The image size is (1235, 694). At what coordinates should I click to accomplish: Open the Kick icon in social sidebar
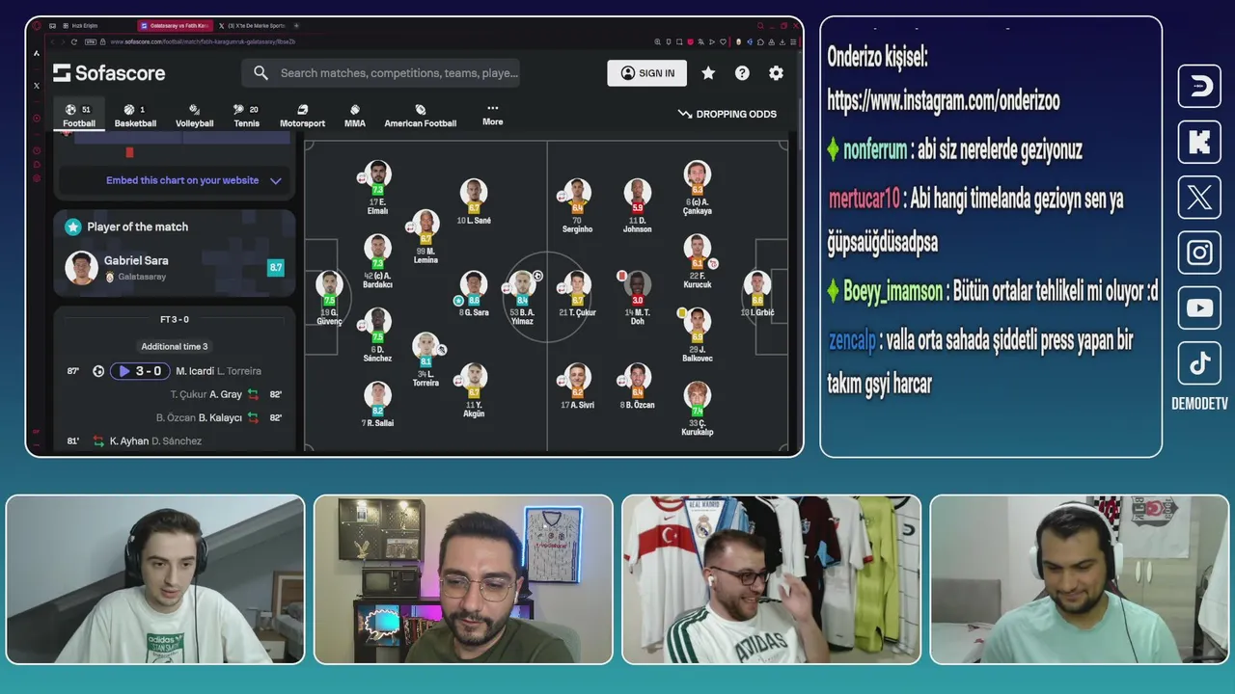pos(1199,142)
